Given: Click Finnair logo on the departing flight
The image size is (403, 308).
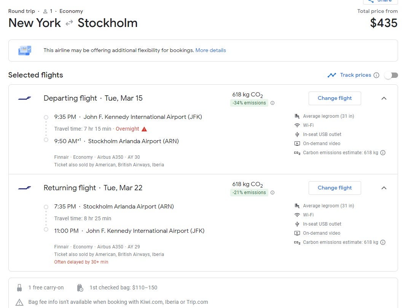Looking at the screenshot, I should coord(25,98).
